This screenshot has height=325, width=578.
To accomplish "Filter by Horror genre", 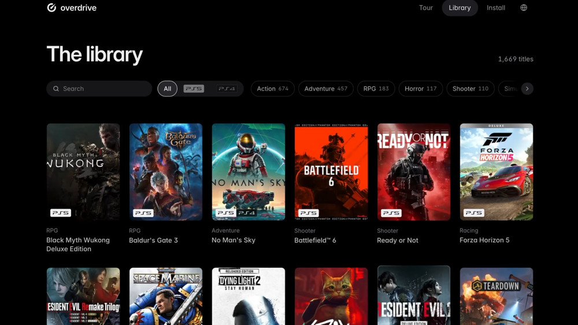I will coord(421,89).
